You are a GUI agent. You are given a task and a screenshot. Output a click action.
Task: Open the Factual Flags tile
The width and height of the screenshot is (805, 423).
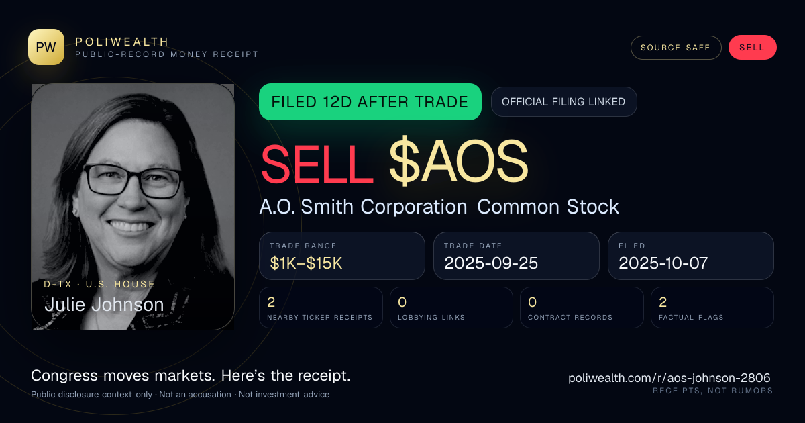(x=712, y=308)
